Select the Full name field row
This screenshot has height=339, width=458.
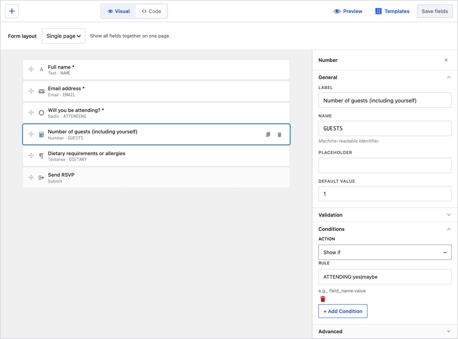[x=156, y=70]
